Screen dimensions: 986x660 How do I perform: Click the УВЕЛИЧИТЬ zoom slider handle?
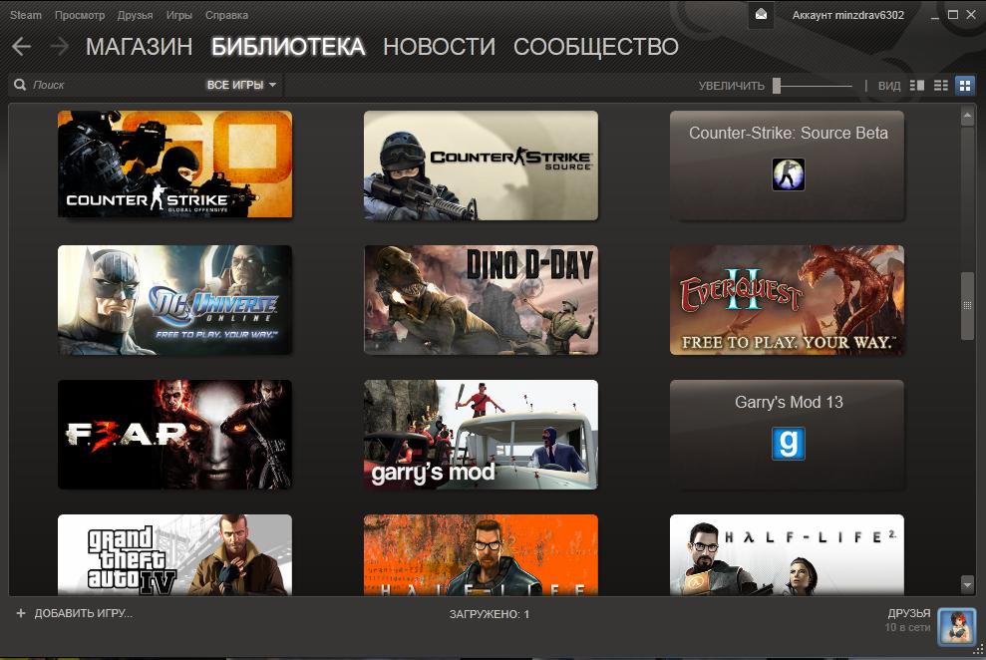(x=777, y=86)
